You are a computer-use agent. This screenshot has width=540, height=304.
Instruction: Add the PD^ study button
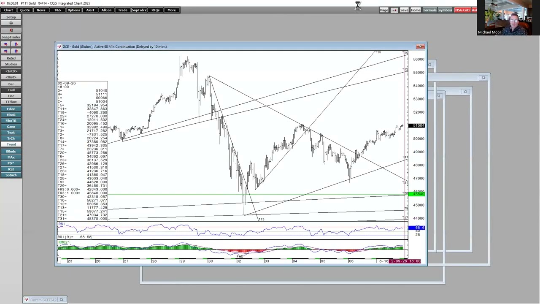point(11,163)
